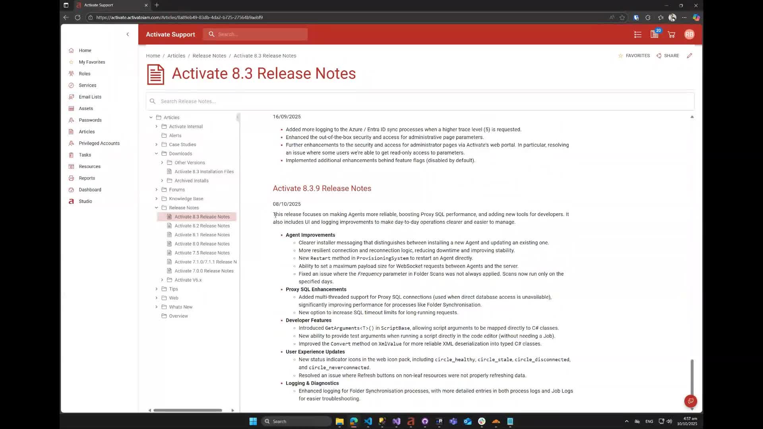Open notifications with badge 20
This screenshot has width=763, height=429.
coord(655,34)
